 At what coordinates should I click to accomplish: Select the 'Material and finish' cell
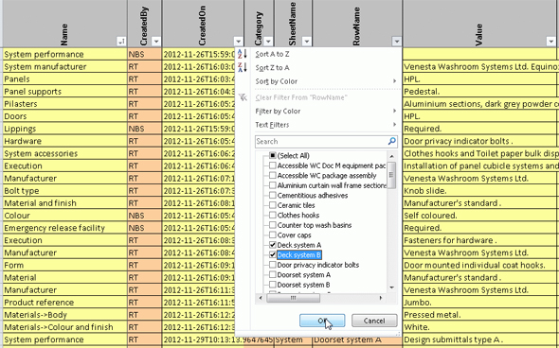(64, 203)
